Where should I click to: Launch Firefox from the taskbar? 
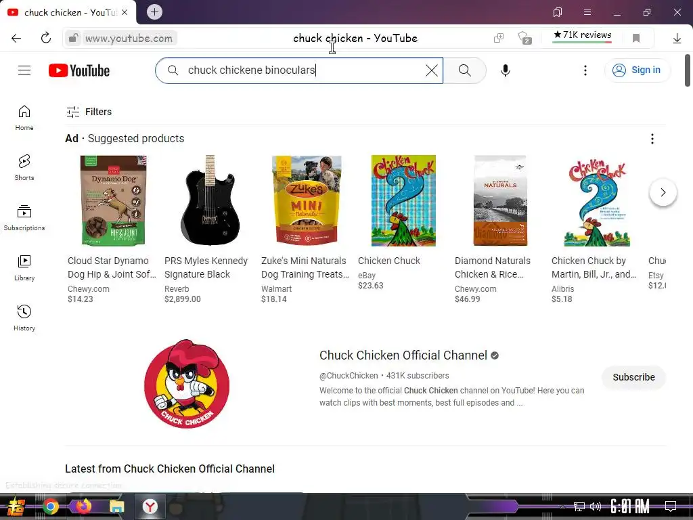click(83, 506)
